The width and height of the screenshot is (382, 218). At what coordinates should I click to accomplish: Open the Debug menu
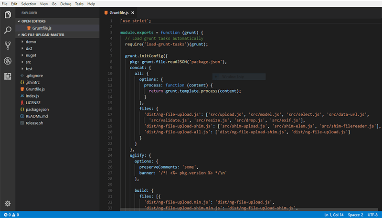(66, 4)
